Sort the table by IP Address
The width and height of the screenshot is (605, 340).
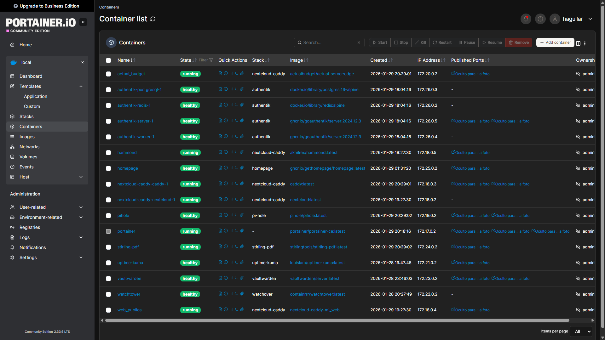431,60
